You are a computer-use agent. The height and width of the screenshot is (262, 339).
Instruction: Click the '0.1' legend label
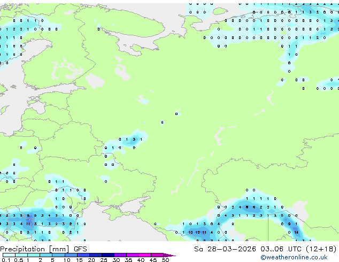(6, 260)
